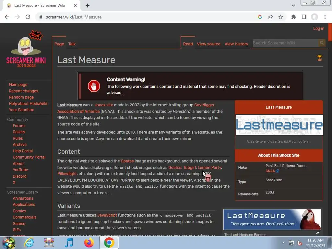The width and height of the screenshot is (332, 249).
Task: Open Help about MediaWiki
Action: (x=28, y=103)
